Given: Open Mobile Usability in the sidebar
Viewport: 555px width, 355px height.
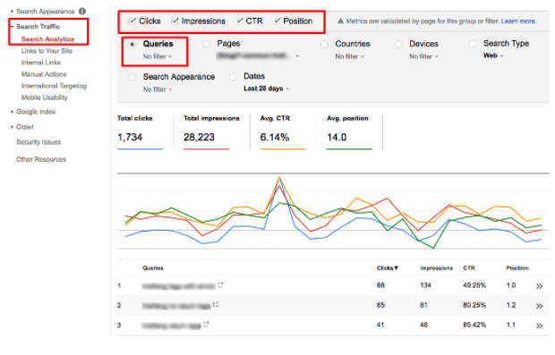Looking at the screenshot, I should [44, 97].
